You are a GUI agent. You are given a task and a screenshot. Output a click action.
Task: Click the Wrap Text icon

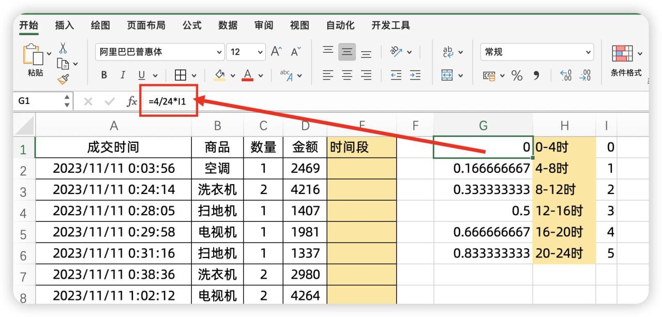coord(448,52)
